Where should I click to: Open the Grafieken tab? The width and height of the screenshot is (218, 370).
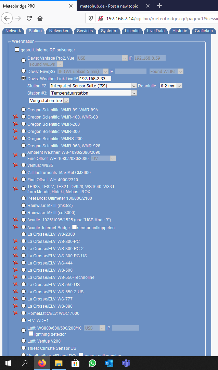[x=204, y=31]
